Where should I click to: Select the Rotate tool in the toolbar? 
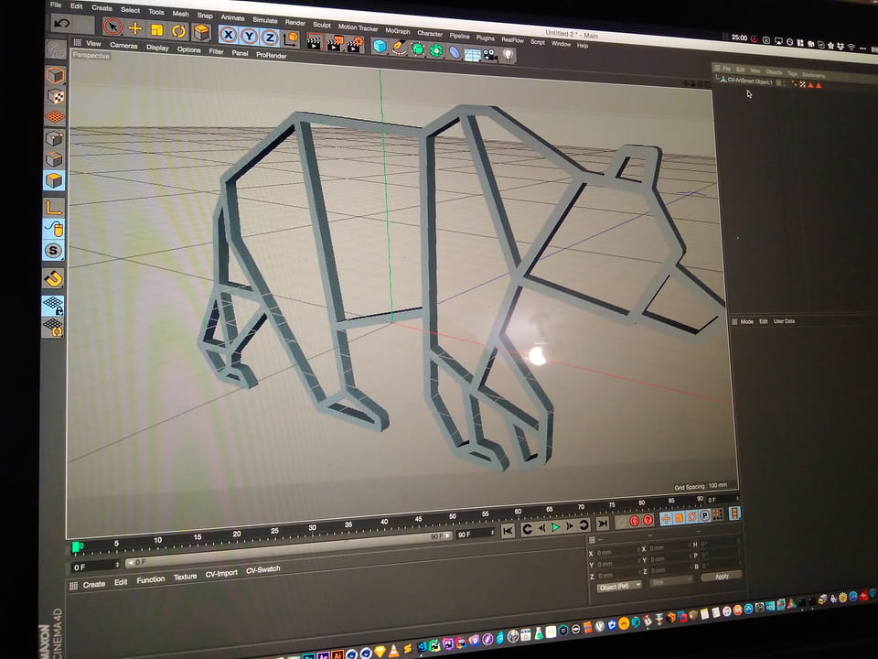(178, 31)
